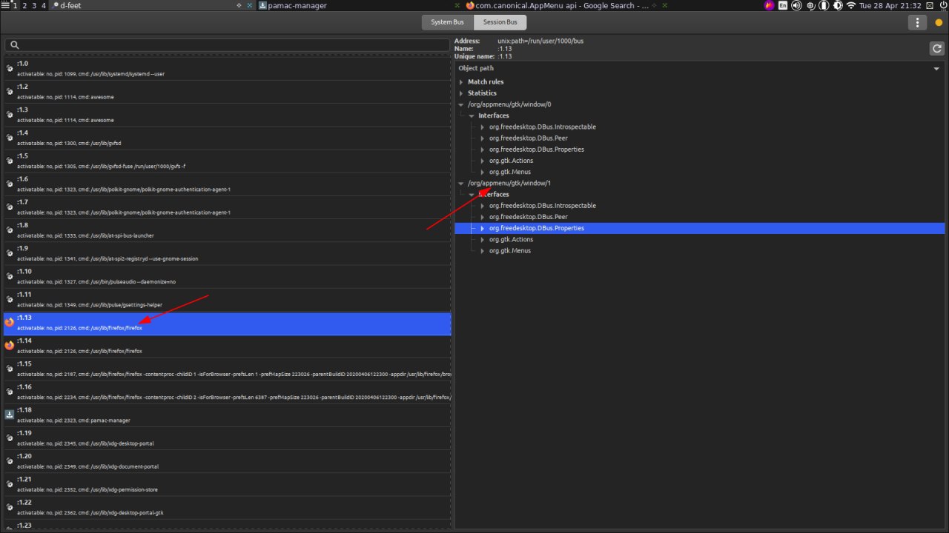Switch to workspace tag 4
Screen dimensions: 949x533
click(x=44, y=5)
